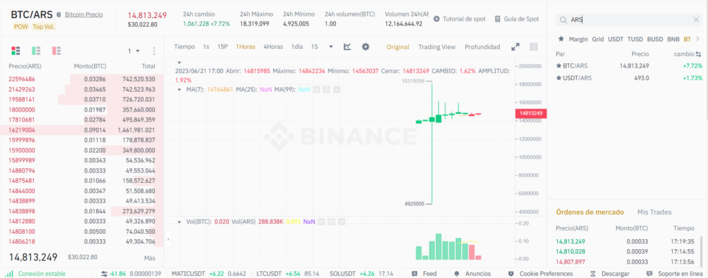Show only buy orders in order book
708x278 pixels.
pyautogui.click(x=36, y=51)
